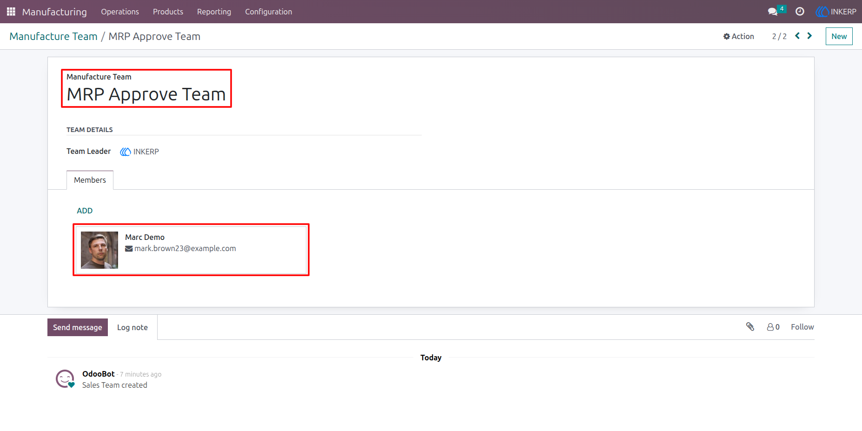Click the OdooBot avatar icon
This screenshot has height=431, width=862.
click(x=65, y=379)
